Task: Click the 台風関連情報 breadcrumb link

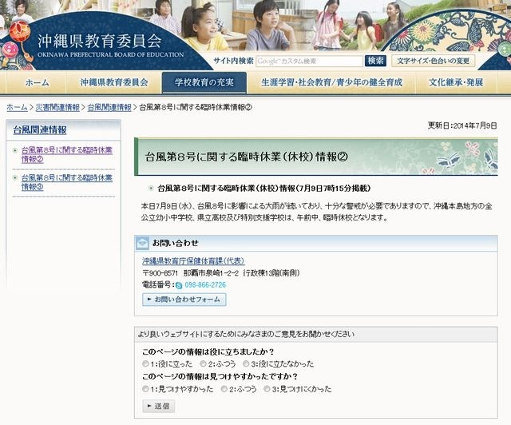Action: [x=109, y=107]
